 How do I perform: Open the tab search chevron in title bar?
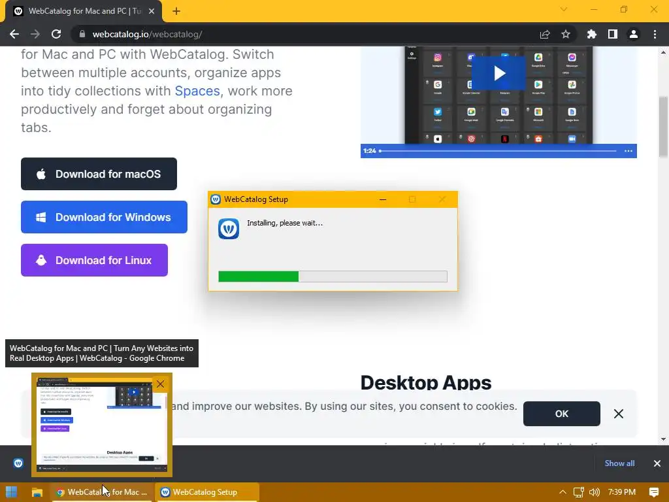[564, 9]
